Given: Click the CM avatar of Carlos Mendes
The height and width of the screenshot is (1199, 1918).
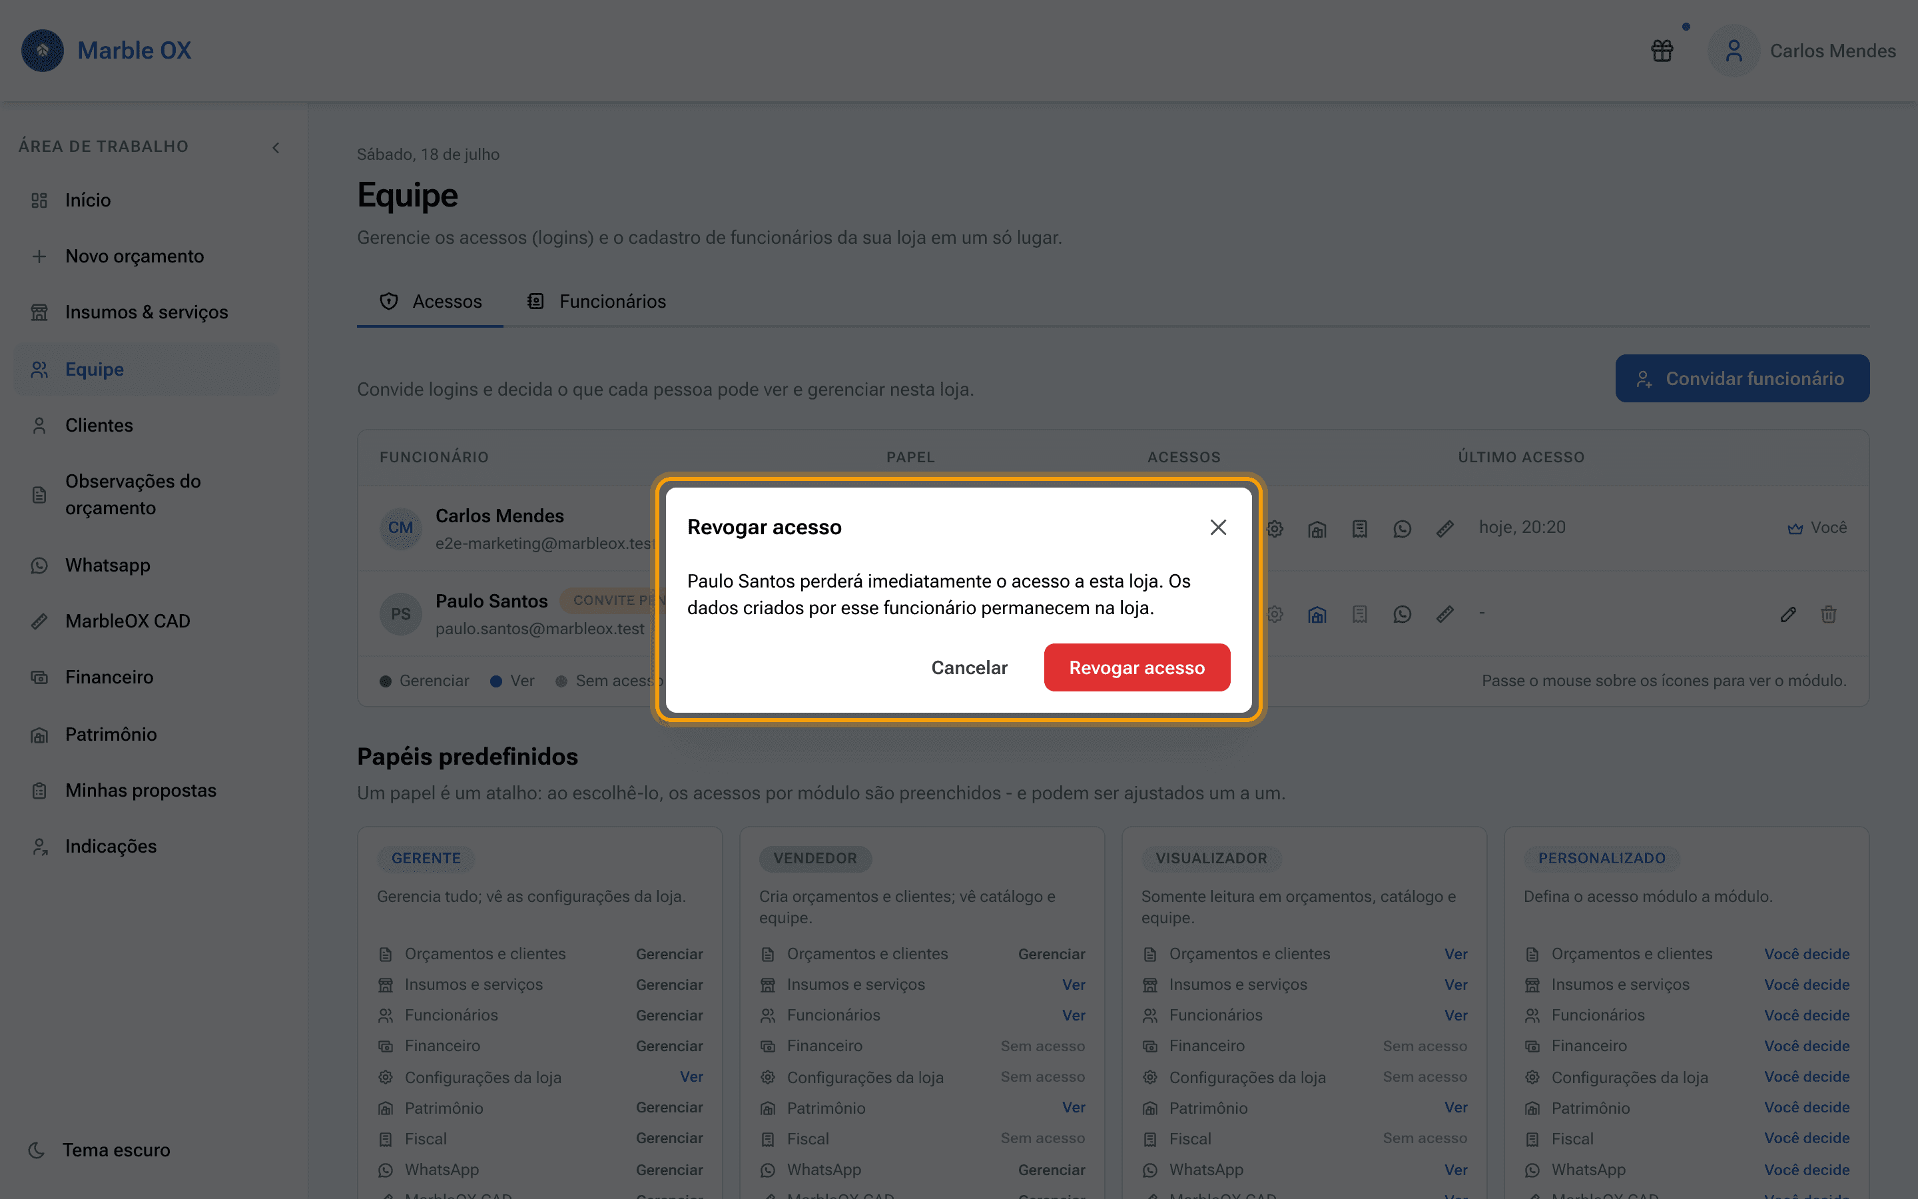Looking at the screenshot, I should click(x=400, y=528).
